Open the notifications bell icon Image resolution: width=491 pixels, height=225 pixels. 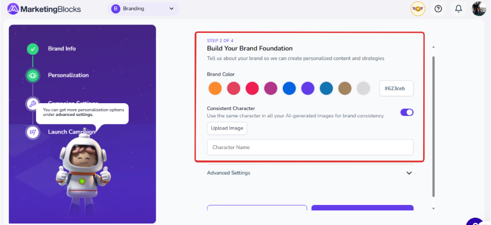click(459, 9)
